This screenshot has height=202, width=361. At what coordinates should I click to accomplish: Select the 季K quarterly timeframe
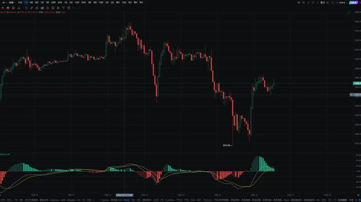136,2
